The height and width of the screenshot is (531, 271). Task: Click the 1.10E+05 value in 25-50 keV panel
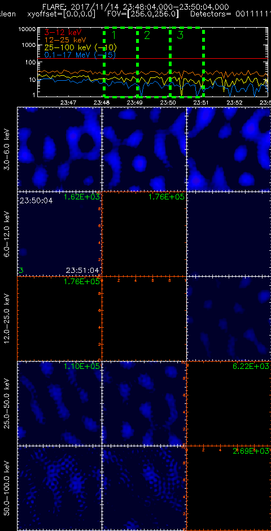pos(81,366)
